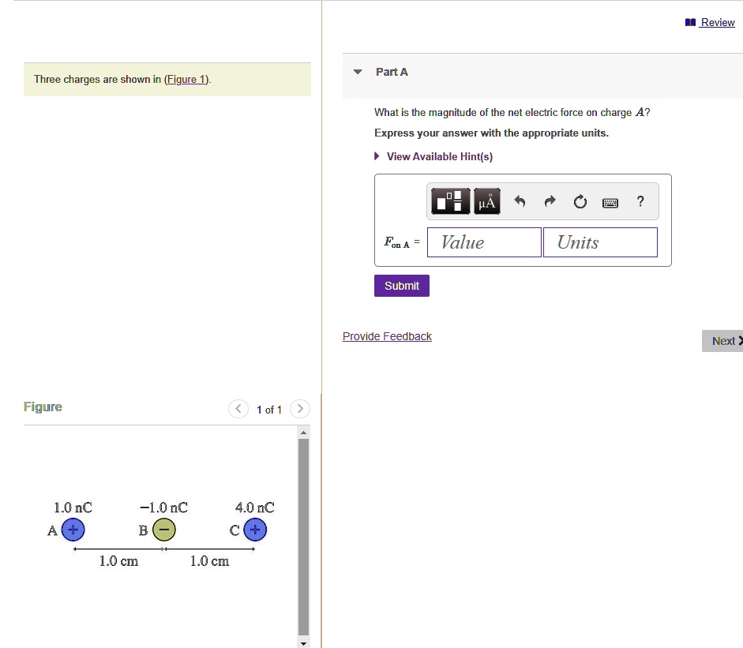743x648 pixels.
Task: Click the Next button
Action: tap(723, 340)
